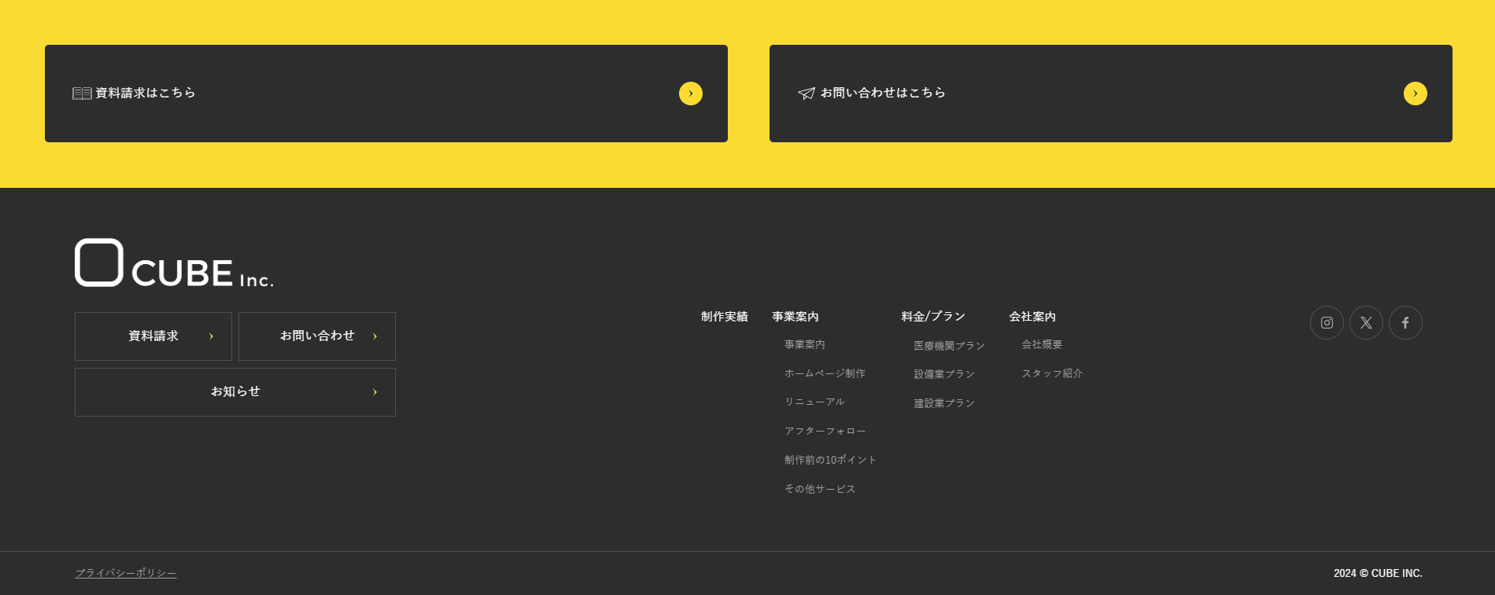Screen dimensions: 1495x595
Task: Click the book icon beside 資料請求はこちら
Action: 82,94
